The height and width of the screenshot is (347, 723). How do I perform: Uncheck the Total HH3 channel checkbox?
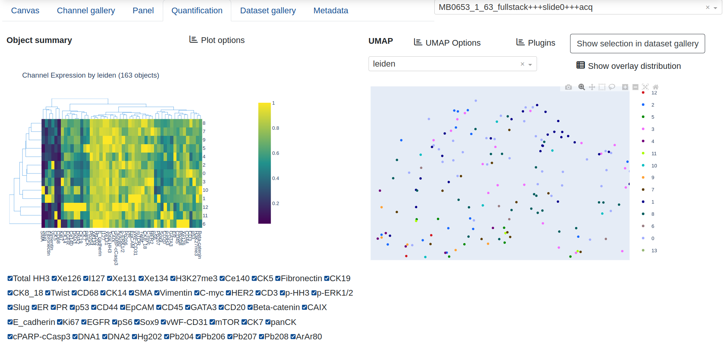coord(10,279)
